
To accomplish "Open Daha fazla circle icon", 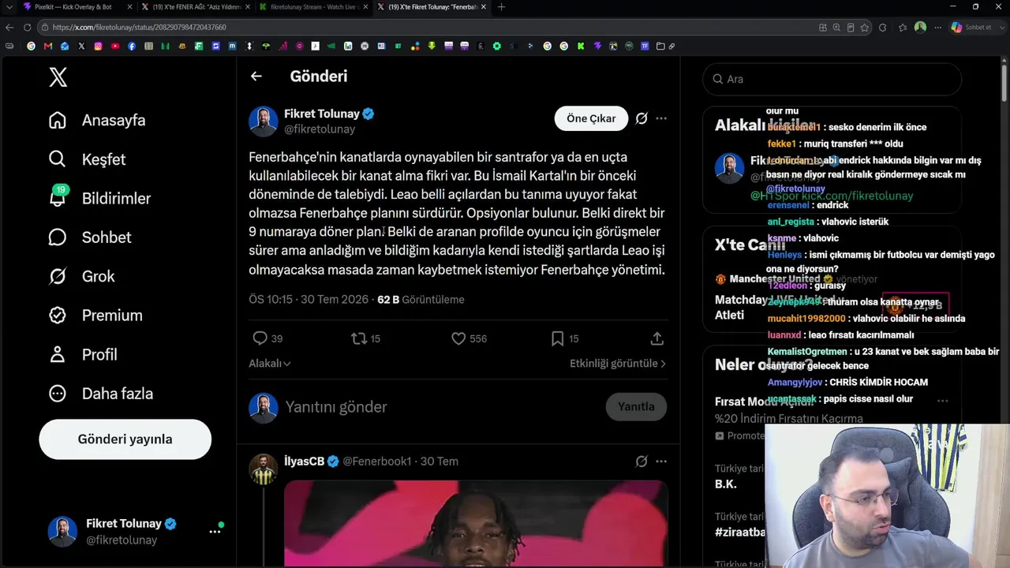I will [x=58, y=394].
